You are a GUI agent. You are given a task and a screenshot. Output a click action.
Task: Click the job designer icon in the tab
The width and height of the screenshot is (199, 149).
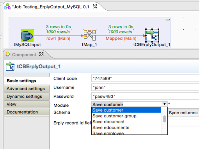pyautogui.click(x=7, y=6)
